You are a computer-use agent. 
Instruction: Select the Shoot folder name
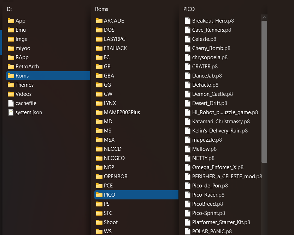(111, 222)
